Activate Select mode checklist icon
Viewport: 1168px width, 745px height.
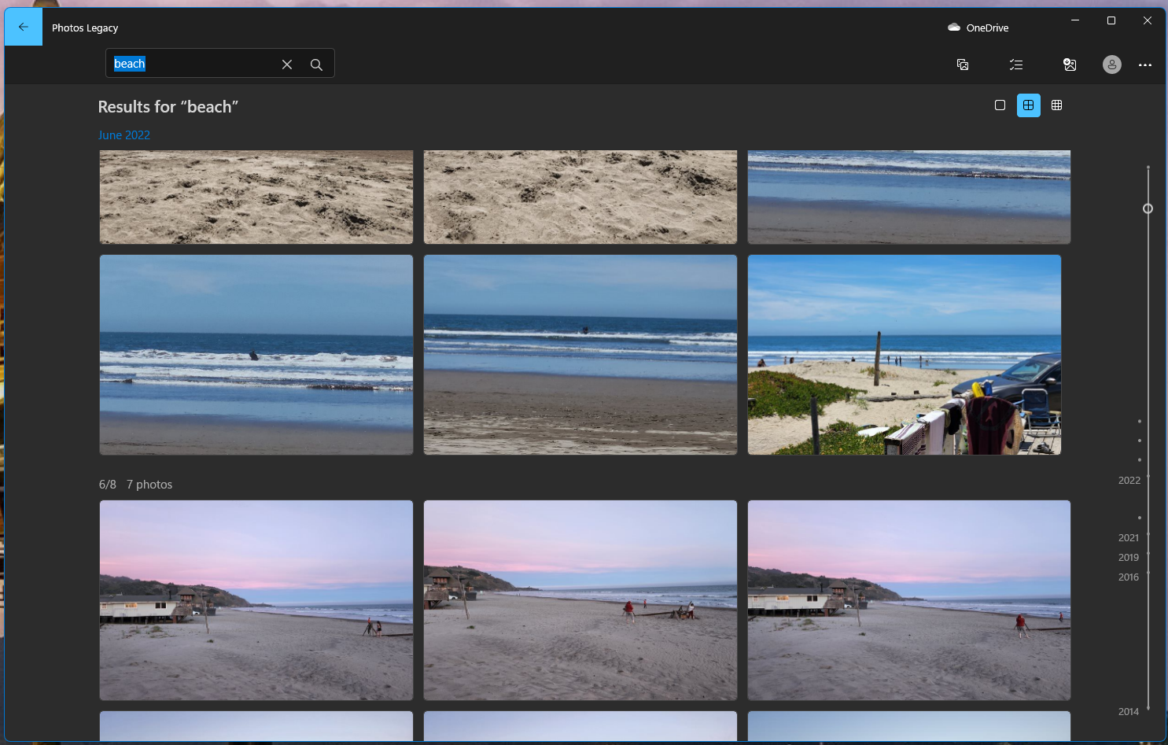1016,65
